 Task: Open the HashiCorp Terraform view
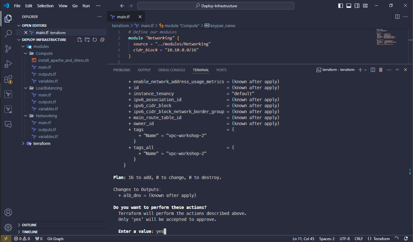click(x=8, y=94)
